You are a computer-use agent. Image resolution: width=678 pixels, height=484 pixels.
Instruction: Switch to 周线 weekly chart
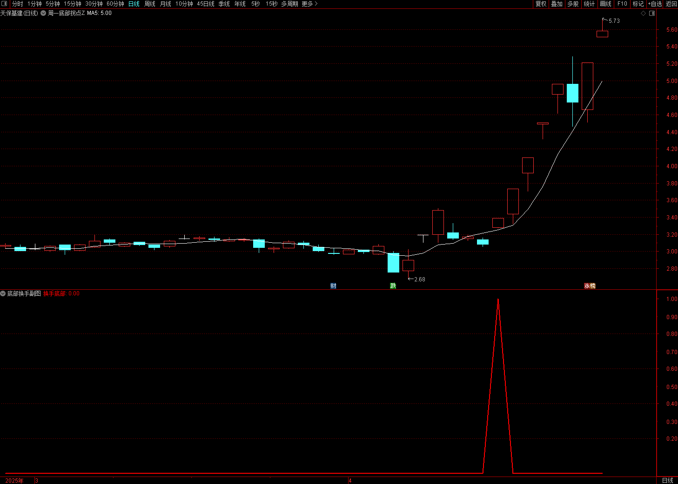[x=150, y=4]
